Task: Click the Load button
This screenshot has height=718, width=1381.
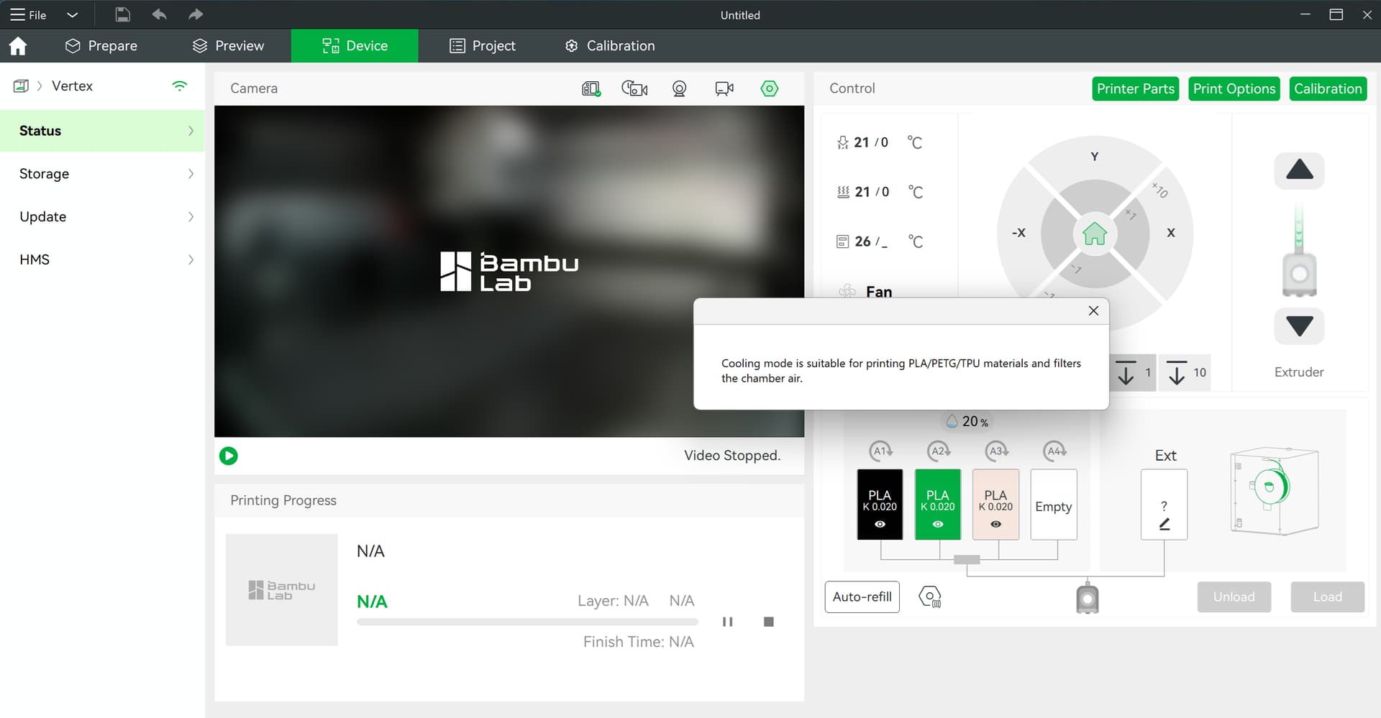Action: click(1327, 597)
